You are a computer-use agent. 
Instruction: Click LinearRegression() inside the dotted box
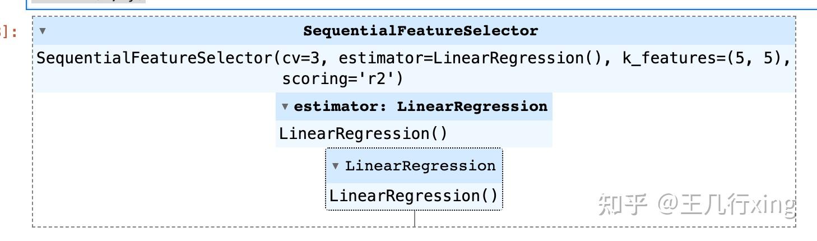(414, 196)
